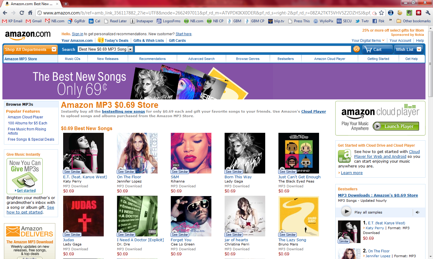
Task: Open Advanced Search nav item
Action: [201, 59]
